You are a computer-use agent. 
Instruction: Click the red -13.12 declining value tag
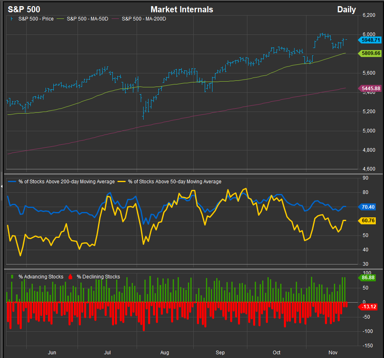[368, 307]
